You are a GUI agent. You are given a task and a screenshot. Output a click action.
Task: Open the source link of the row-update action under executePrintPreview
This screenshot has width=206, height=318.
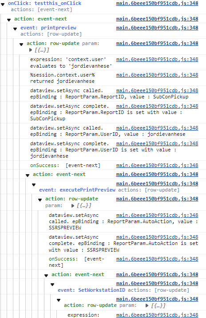pos(157,199)
